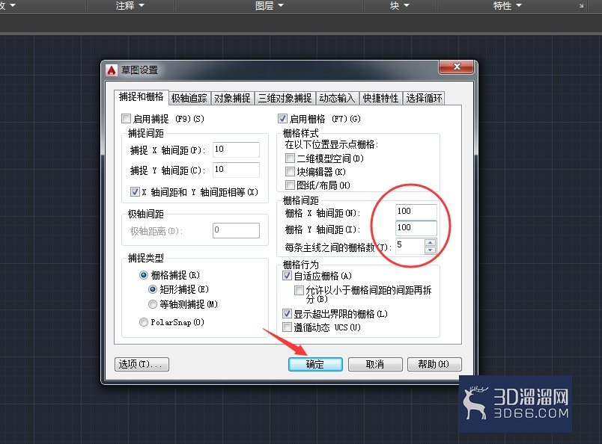Image resolution: width=602 pixels, height=444 pixels.
Task: Click the 栅格 X 轴间距 input field
Action: point(416,212)
